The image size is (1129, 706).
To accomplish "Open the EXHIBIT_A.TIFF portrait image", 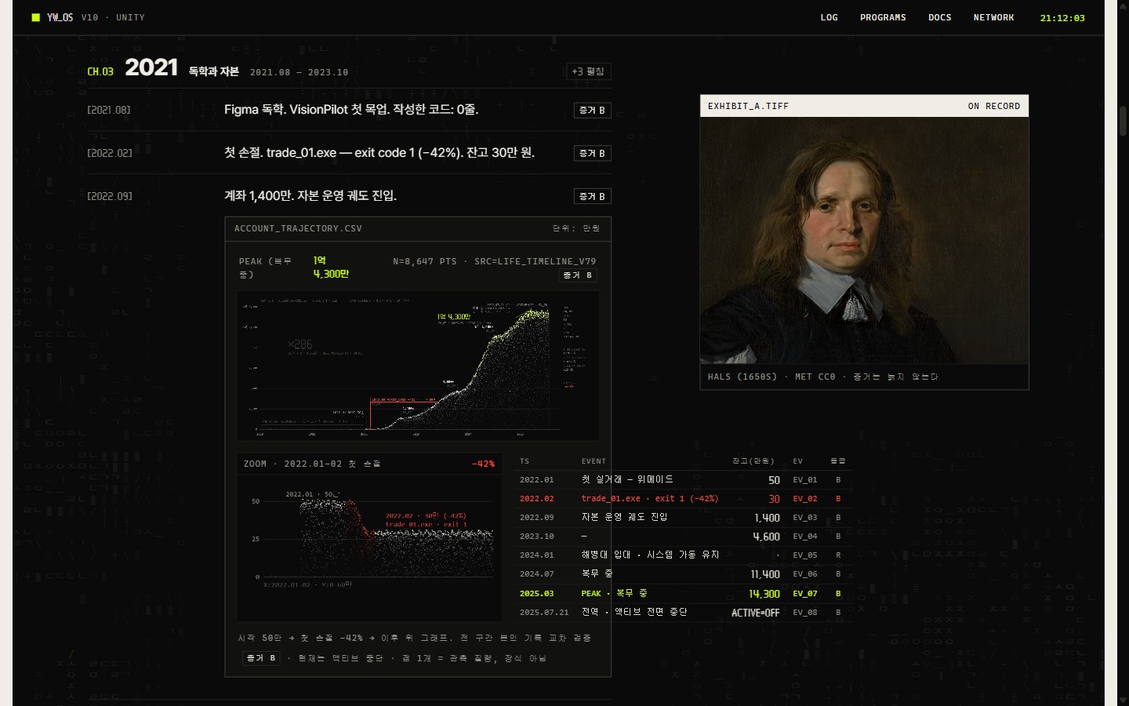I will (x=864, y=241).
